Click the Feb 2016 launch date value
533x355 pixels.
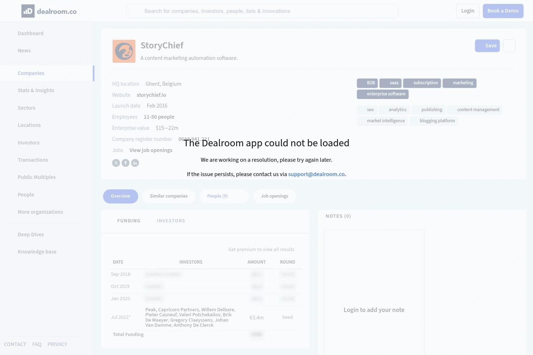click(x=157, y=106)
